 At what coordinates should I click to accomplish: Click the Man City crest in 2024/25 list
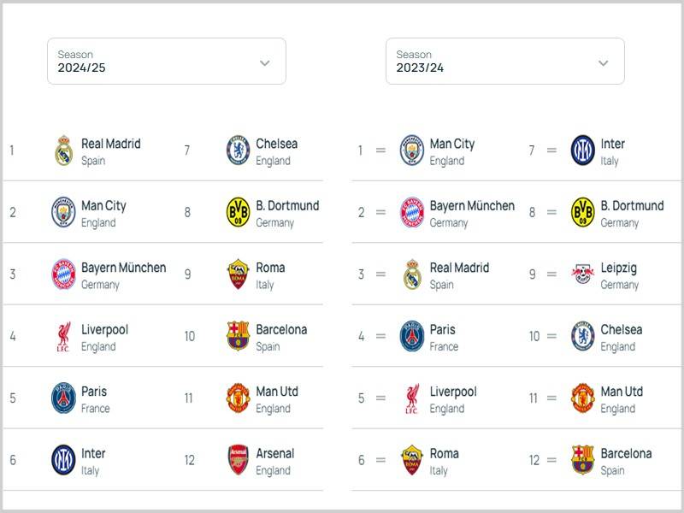pos(63,212)
